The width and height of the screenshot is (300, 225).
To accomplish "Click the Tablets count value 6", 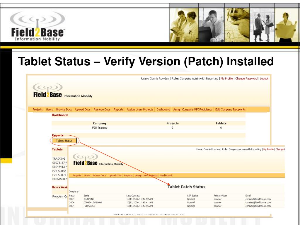I will (x=221, y=128).
